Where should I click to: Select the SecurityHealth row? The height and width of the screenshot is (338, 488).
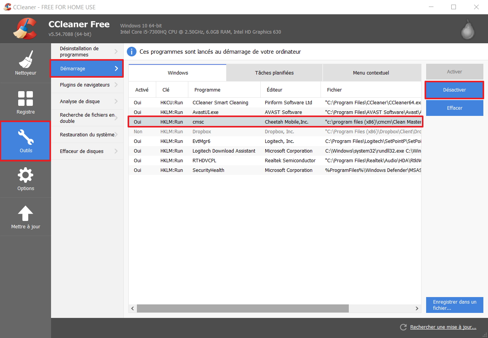click(x=275, y=170)
